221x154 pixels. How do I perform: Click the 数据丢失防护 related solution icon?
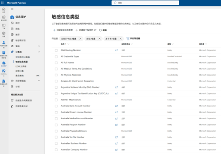tap(12, 106)
